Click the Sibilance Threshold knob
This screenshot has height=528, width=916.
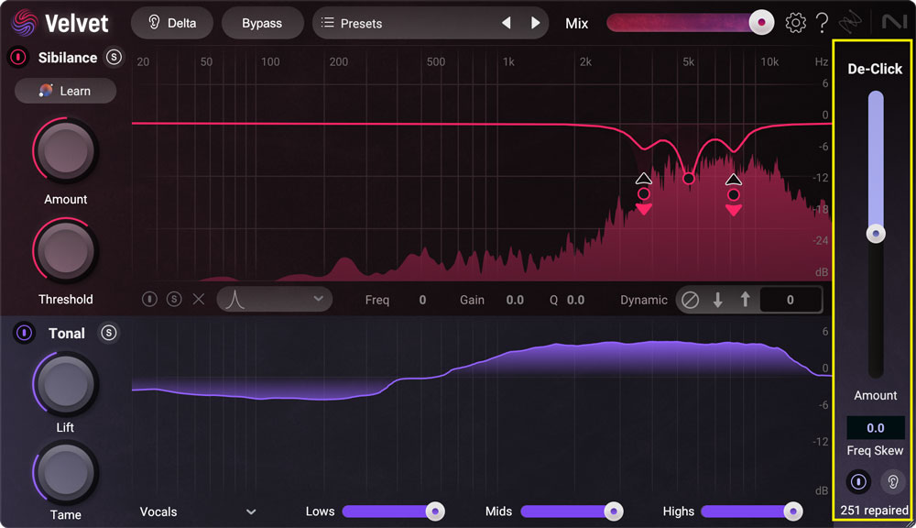coord(65,251)
